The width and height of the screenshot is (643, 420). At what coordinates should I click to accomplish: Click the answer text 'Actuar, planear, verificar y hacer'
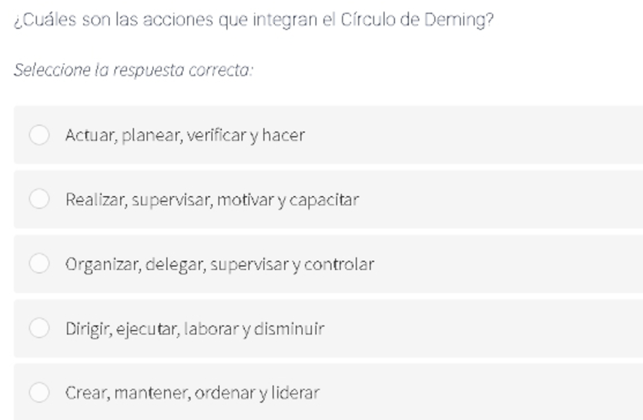click(185, 135)
